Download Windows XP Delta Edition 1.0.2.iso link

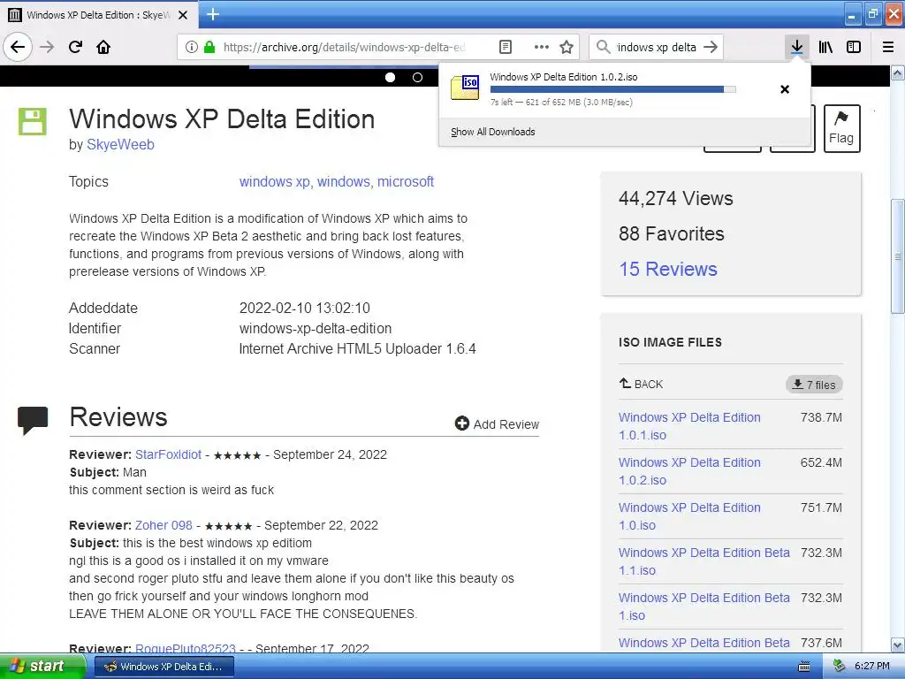coord(689,471)
